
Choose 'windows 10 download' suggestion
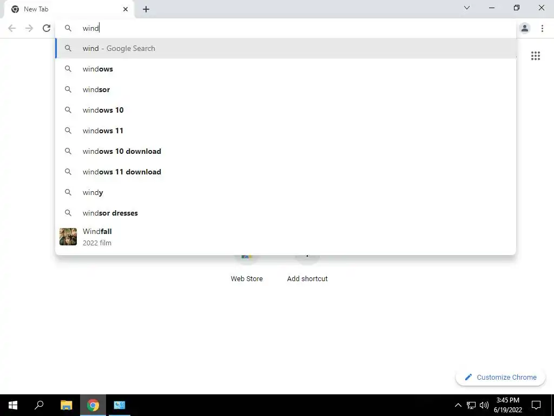point(286,151)
